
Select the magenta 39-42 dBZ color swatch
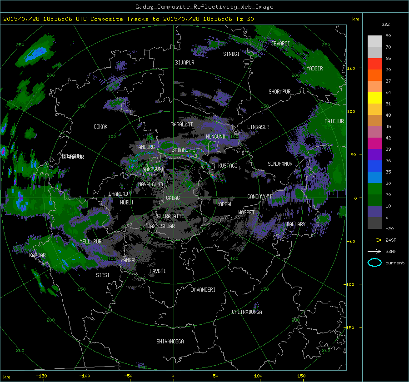pyautogui.click(x=374, y=144)
